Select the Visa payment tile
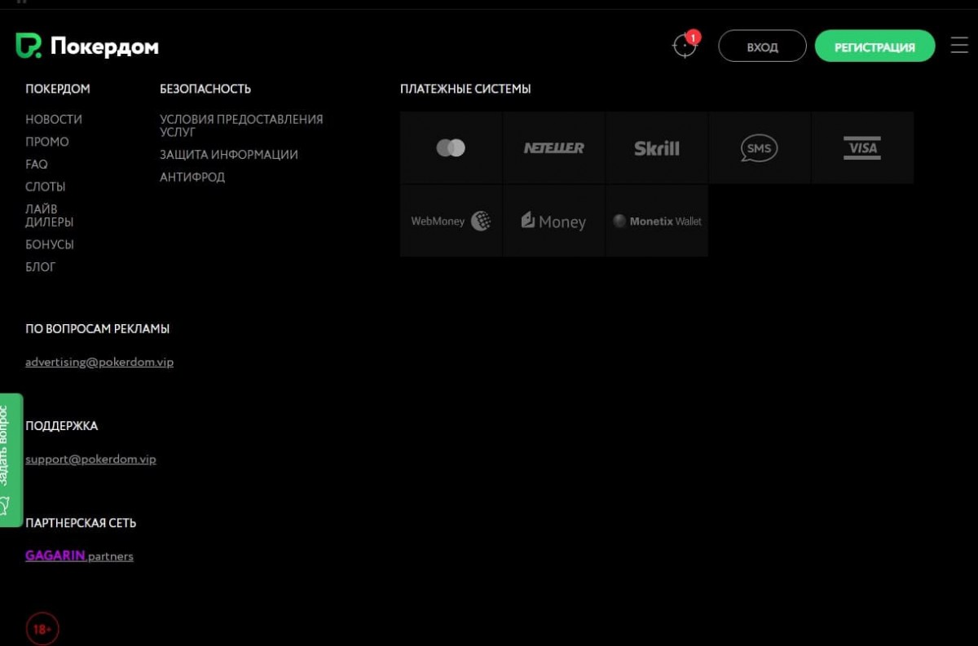The height and width of the screenshot is (646, 978). (x=861, y=147)
